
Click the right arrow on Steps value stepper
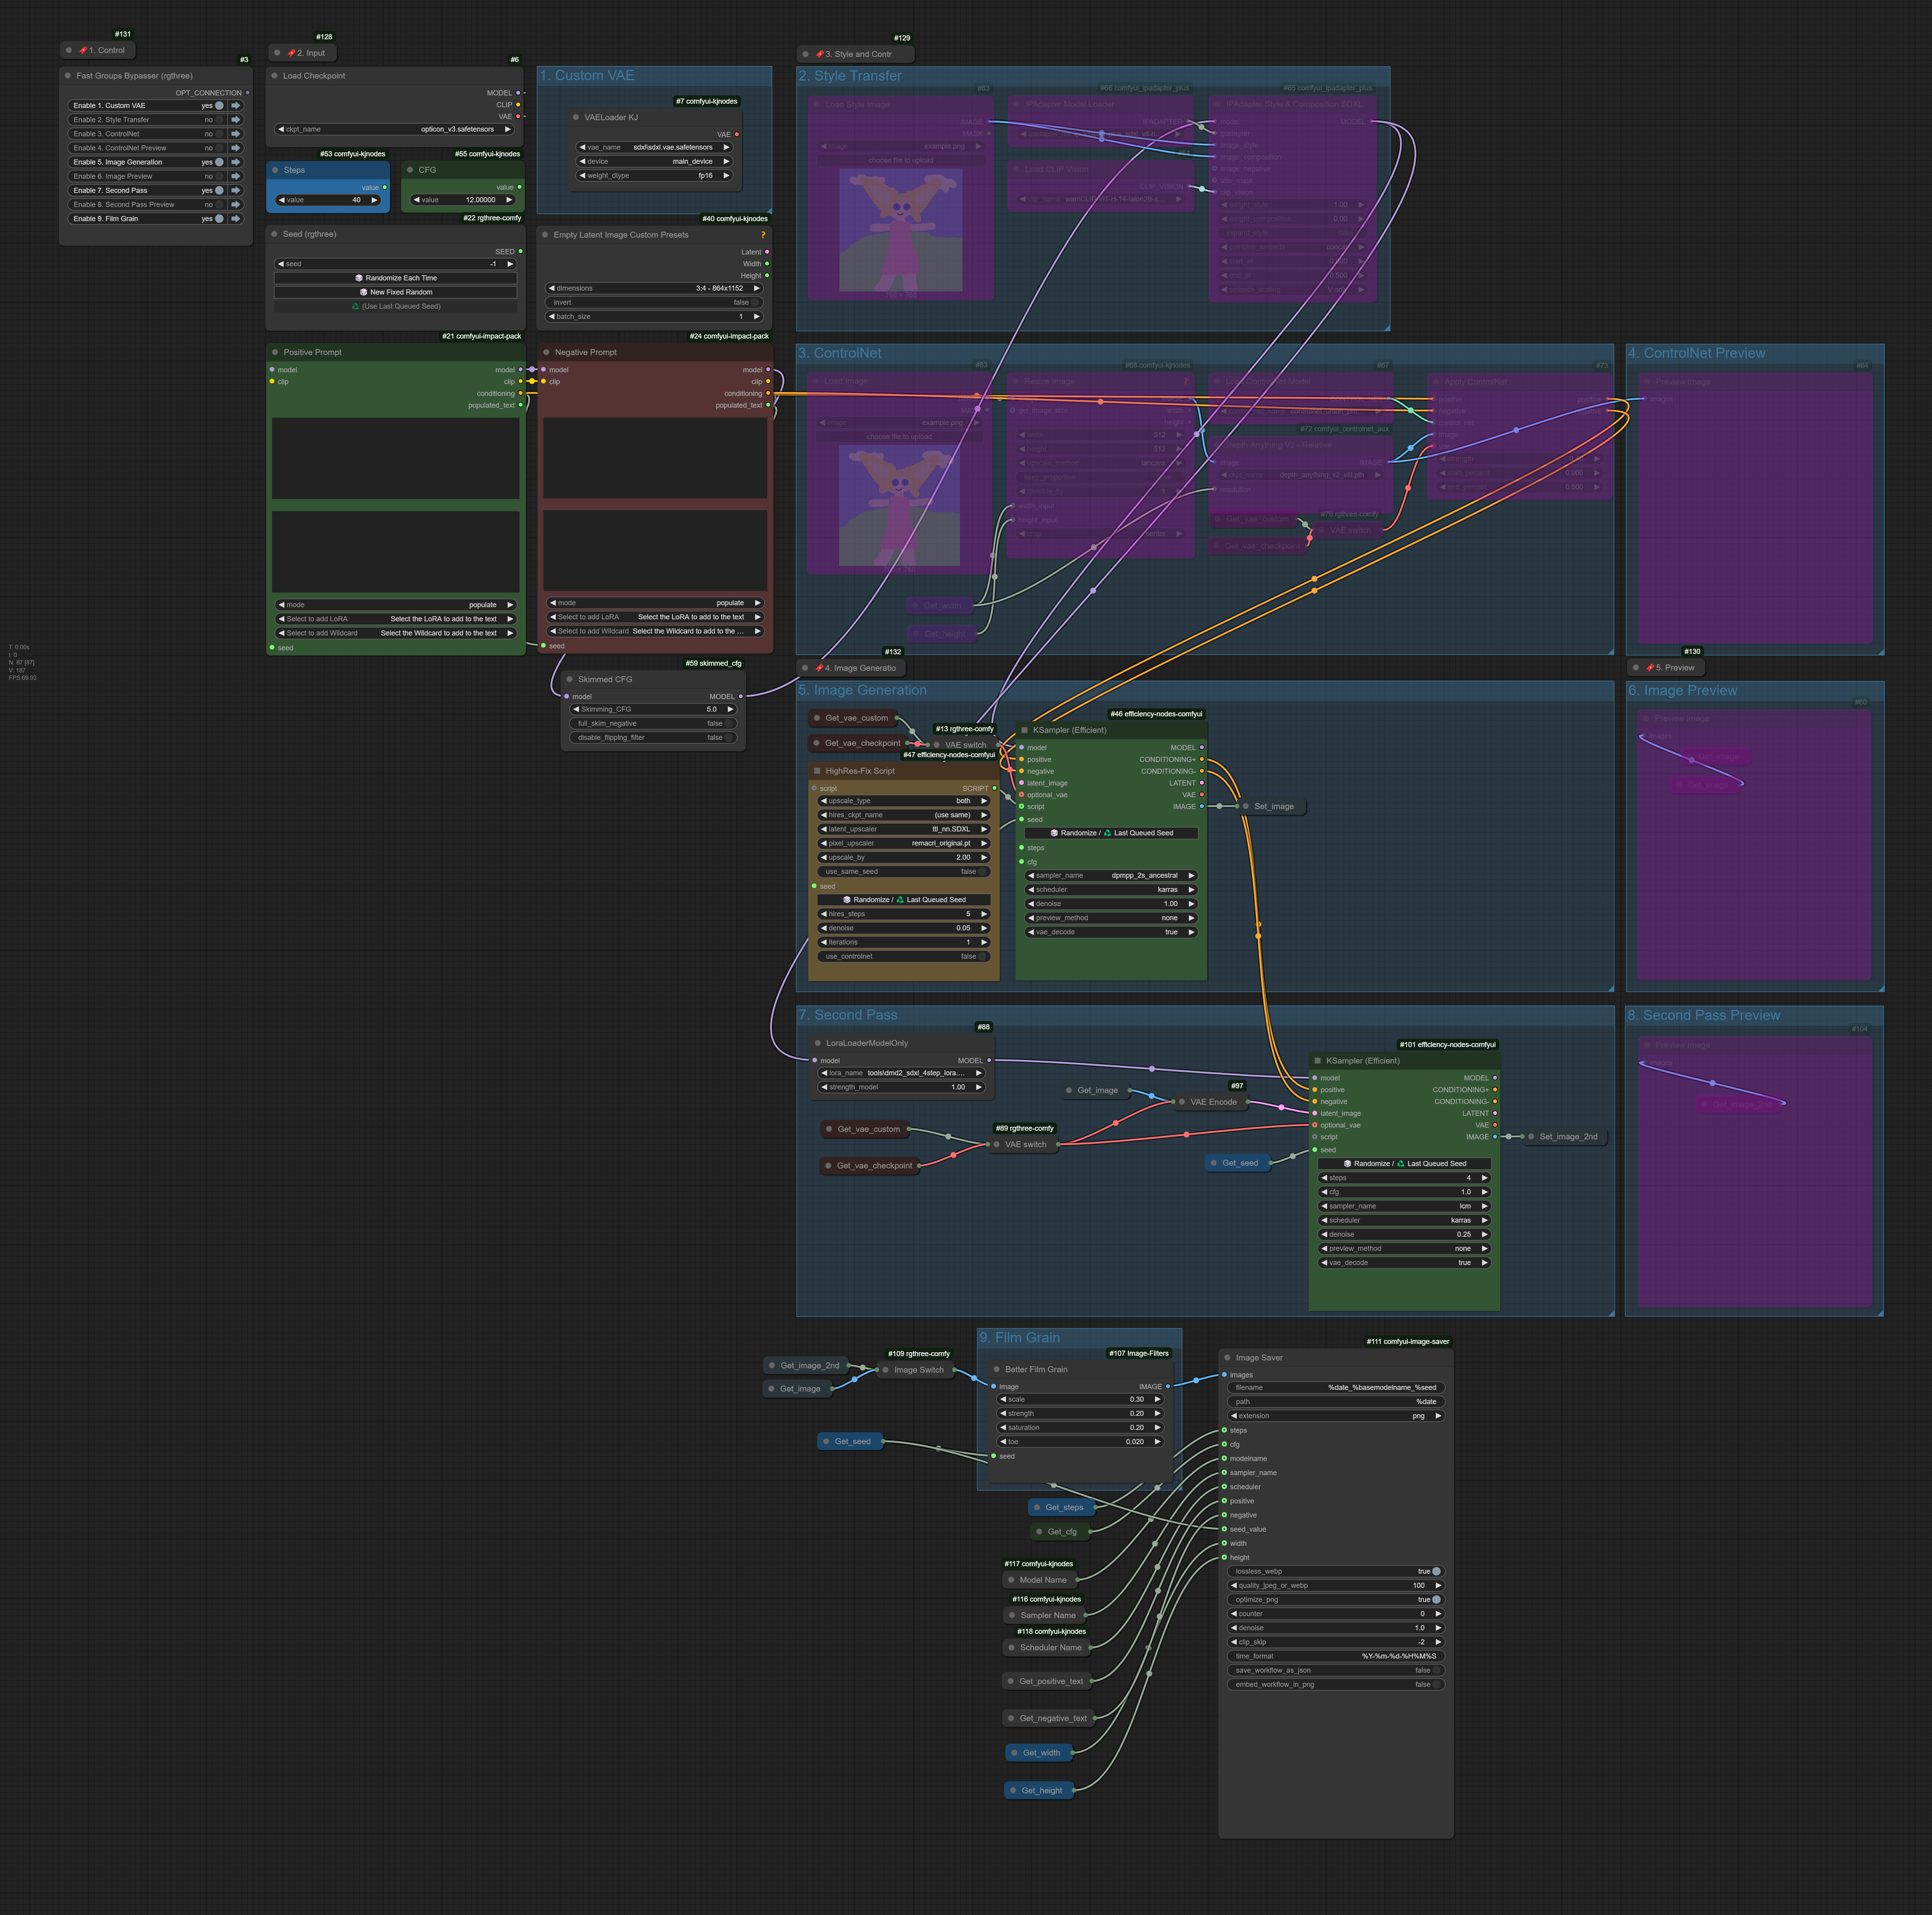375,200
